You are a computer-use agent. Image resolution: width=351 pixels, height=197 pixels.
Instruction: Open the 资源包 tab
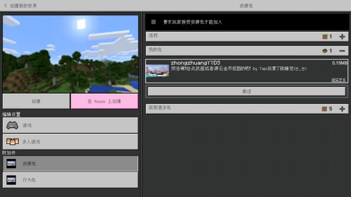coord(70,163)
